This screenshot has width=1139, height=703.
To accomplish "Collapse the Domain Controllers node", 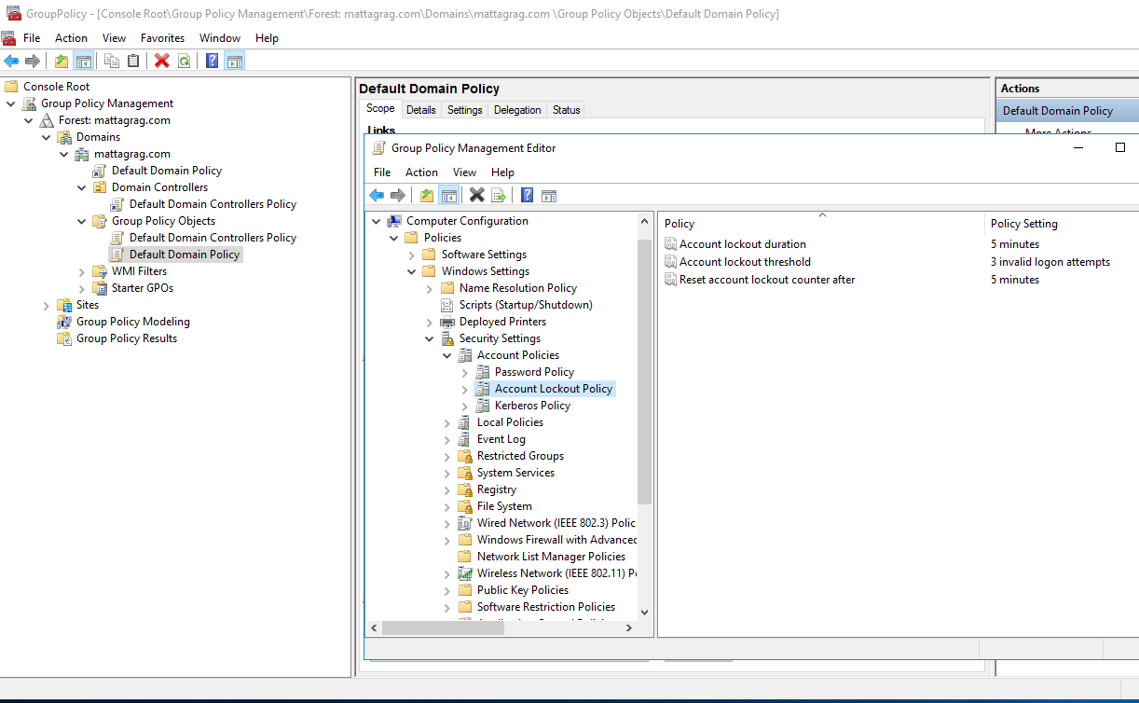I will (80, 186).
